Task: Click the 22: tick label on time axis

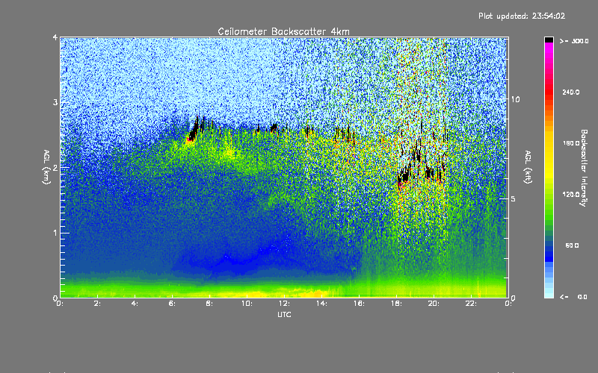Action: point(471,304)
